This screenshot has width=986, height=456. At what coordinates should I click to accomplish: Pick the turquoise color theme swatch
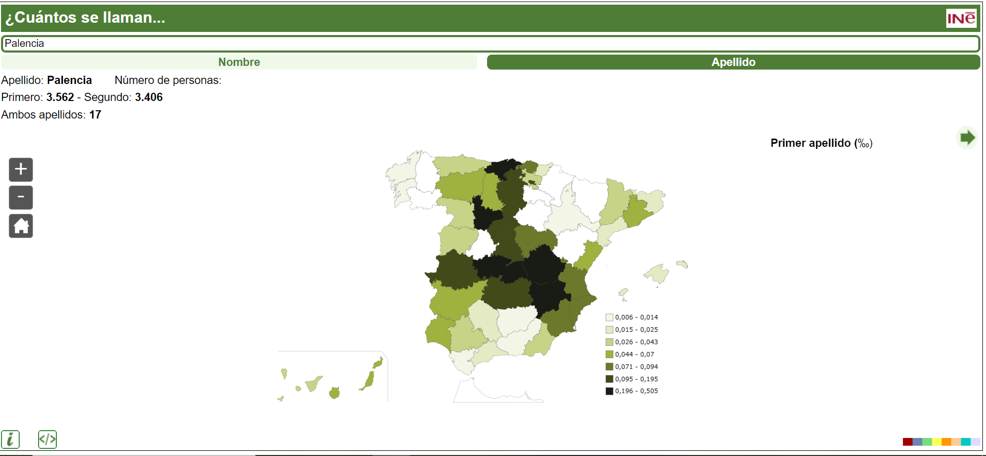pyautogui.click(x=966, y=442)
